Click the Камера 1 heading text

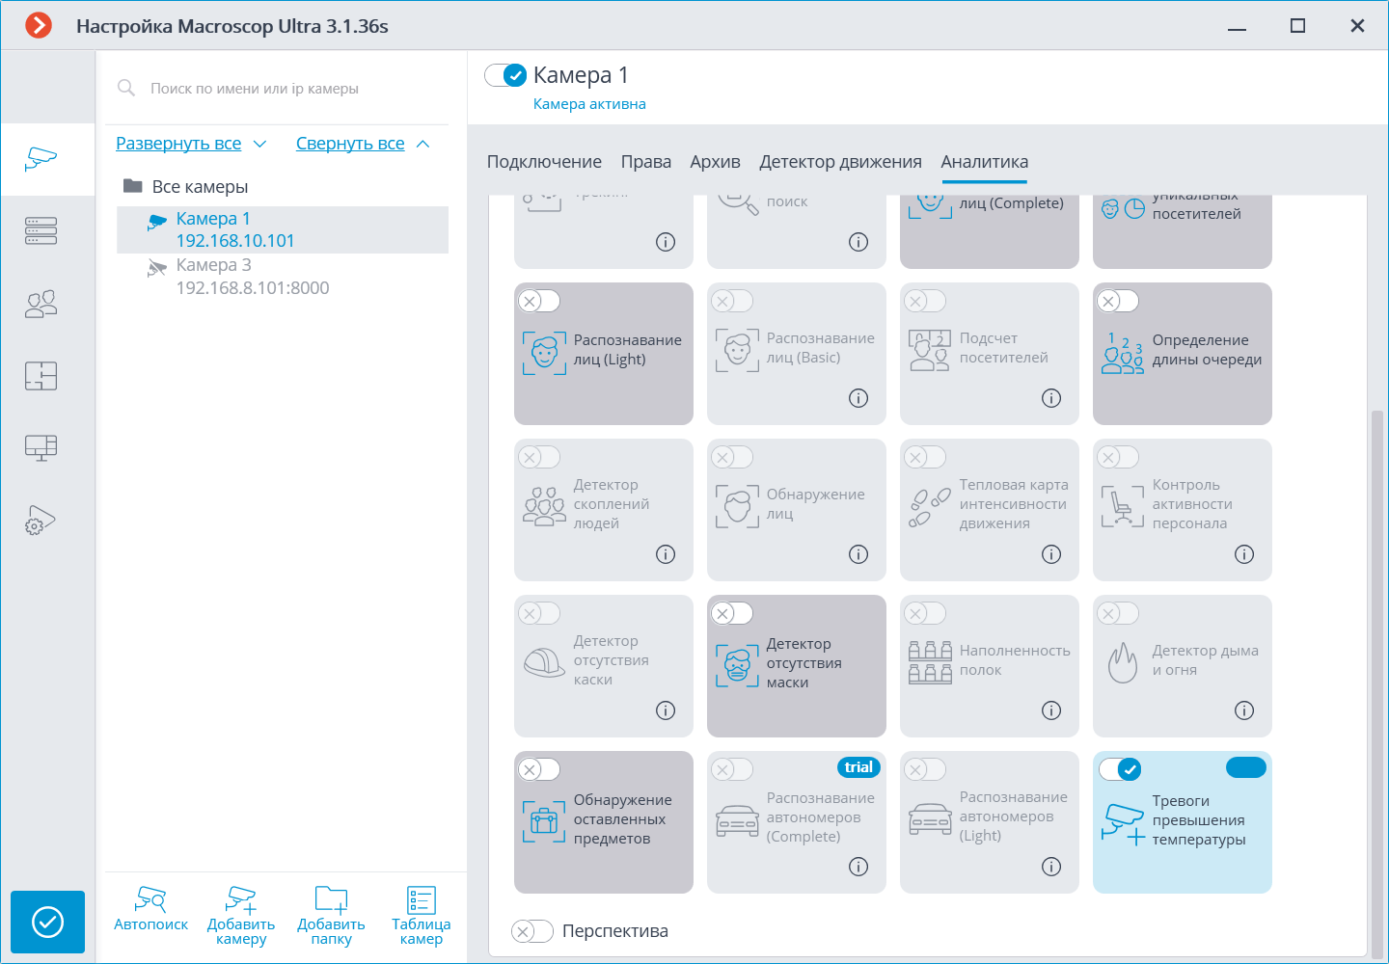click(x=581, y=75)
